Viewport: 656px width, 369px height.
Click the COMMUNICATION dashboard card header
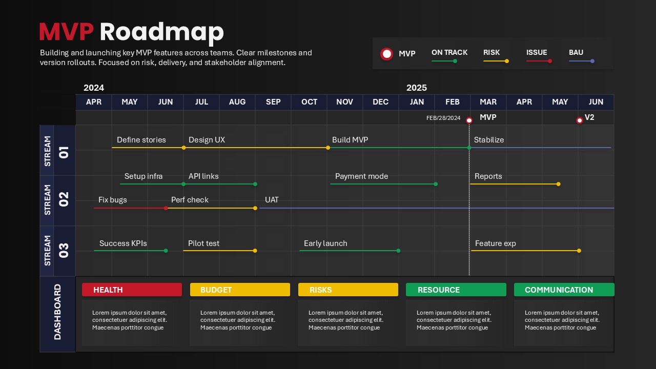point(564,290)
